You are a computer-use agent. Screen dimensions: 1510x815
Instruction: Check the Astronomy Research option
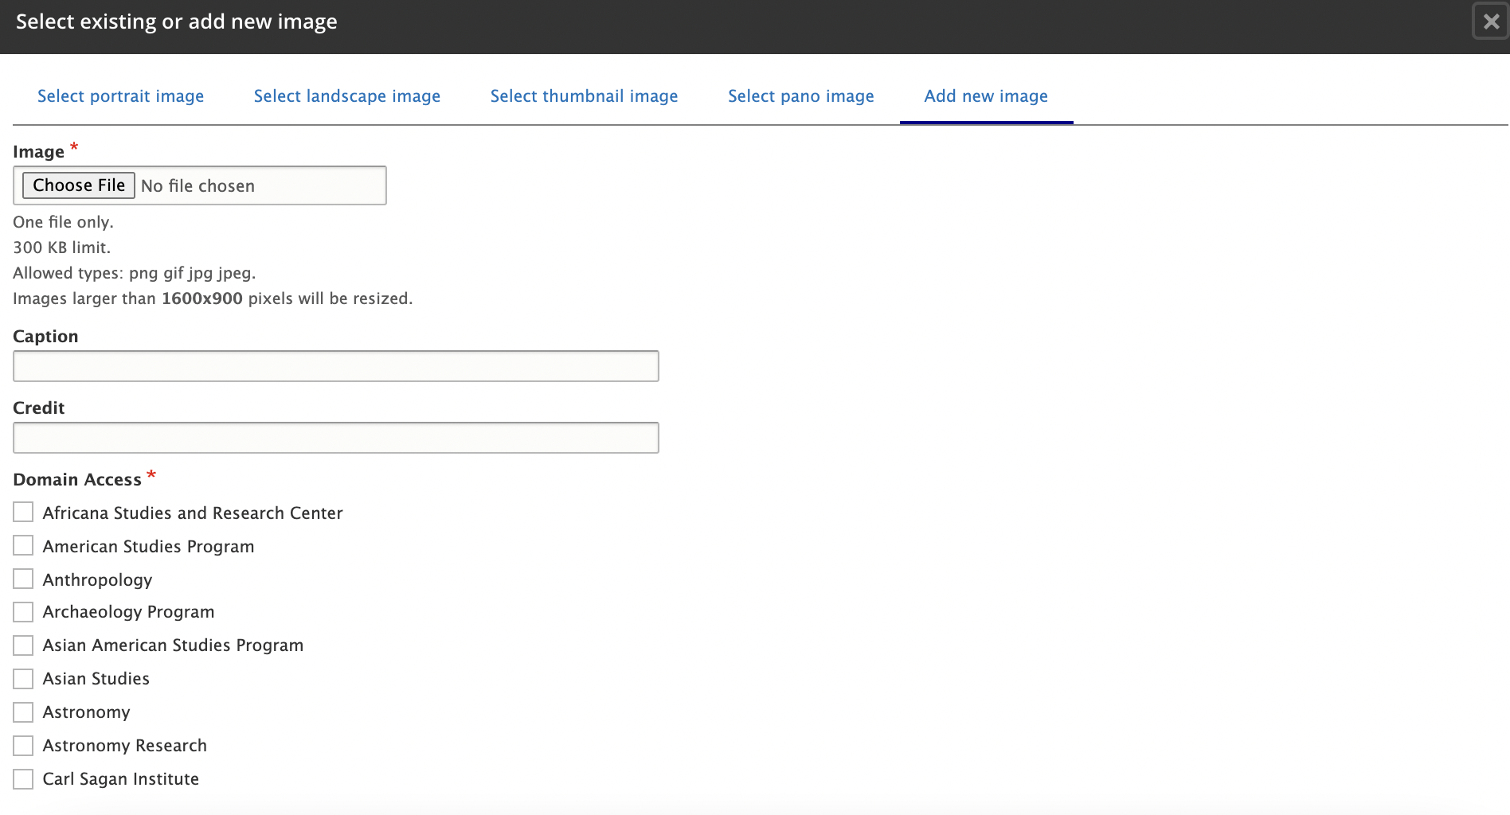tap(23, 746)
